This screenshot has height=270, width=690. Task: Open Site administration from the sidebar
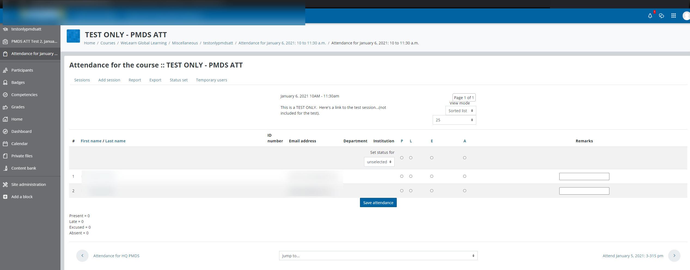[x=28, y=184]
